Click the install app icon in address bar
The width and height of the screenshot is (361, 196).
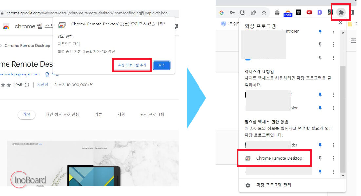tap(243, 13)
